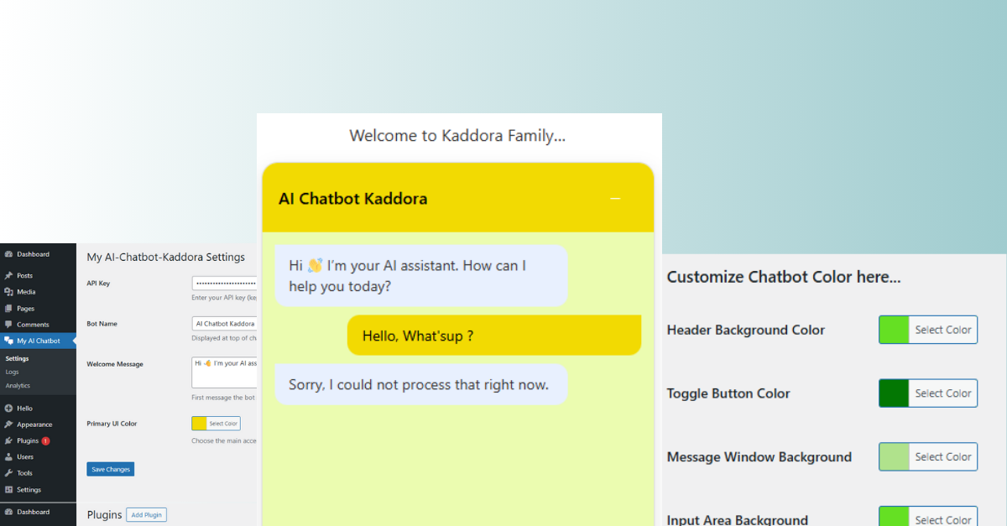Viewport: 1007px width, 526px height.
Task: Open the Media library icon
Action: [8, 292]
